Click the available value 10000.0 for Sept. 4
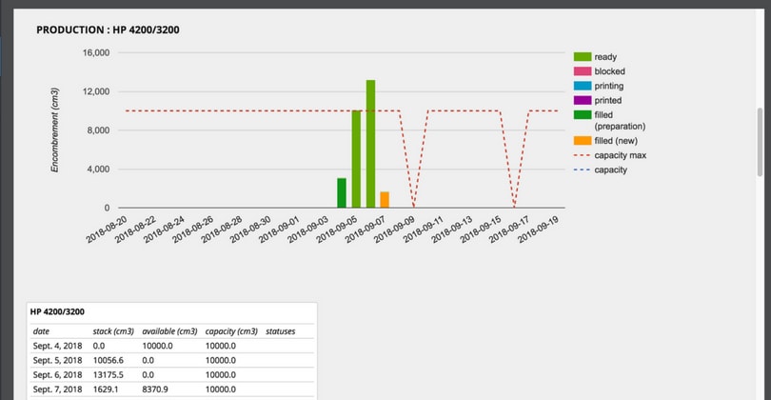771x400 pixels. [x=157, y=346]
